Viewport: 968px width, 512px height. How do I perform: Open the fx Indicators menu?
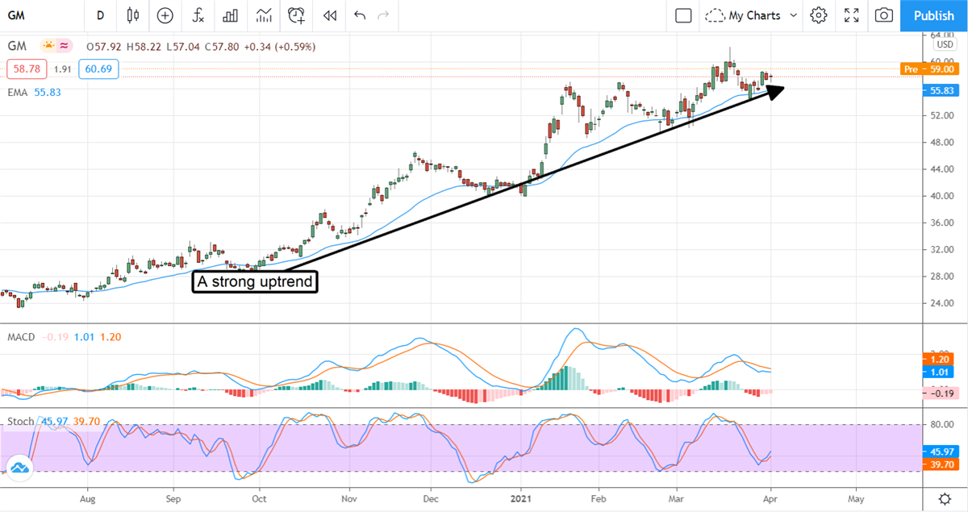pos(198,15)
